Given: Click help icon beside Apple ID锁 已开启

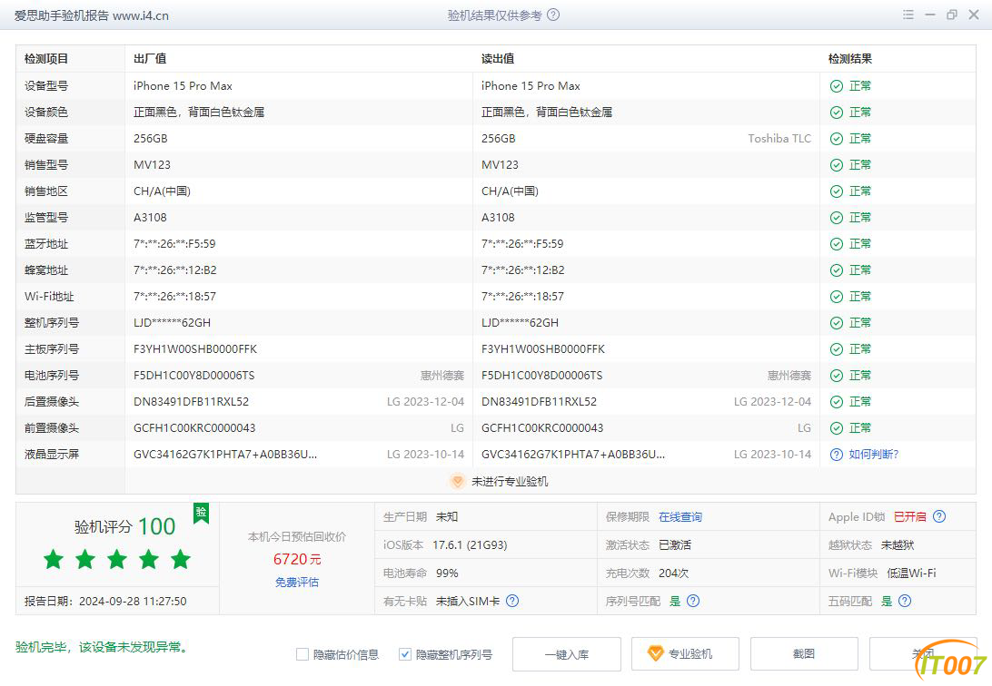Looking at the screenshot, I should tap(939, 516).
